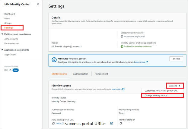
Task: Collapse the Application assignments section
Action: coord(2,50)
